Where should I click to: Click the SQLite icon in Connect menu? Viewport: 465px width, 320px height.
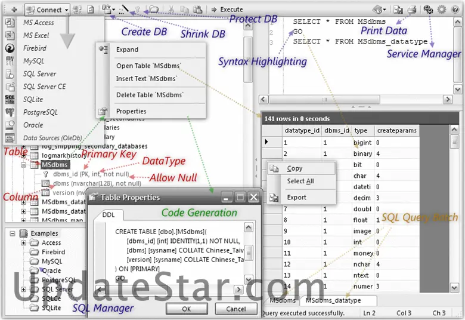point(10,99)
